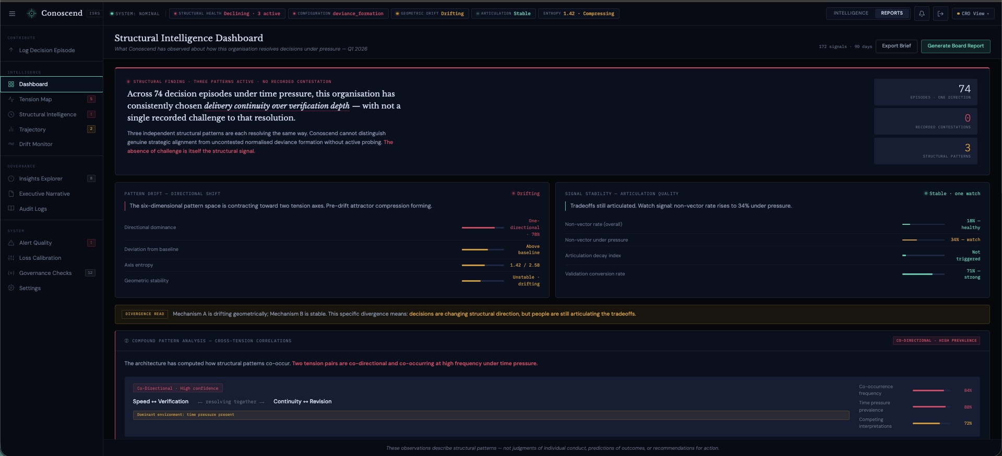Click Co-Directional High confidence tag
The width and height of the screenshot is (1002, 456).
click(x=178, y=388)
